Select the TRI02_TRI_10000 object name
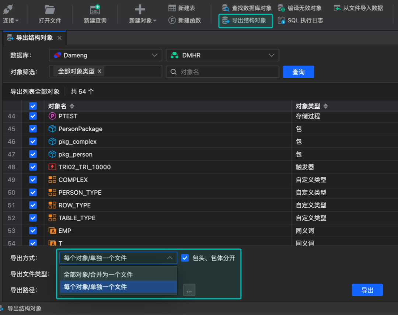The image size is (398, 315). click(x=84, y=167)
